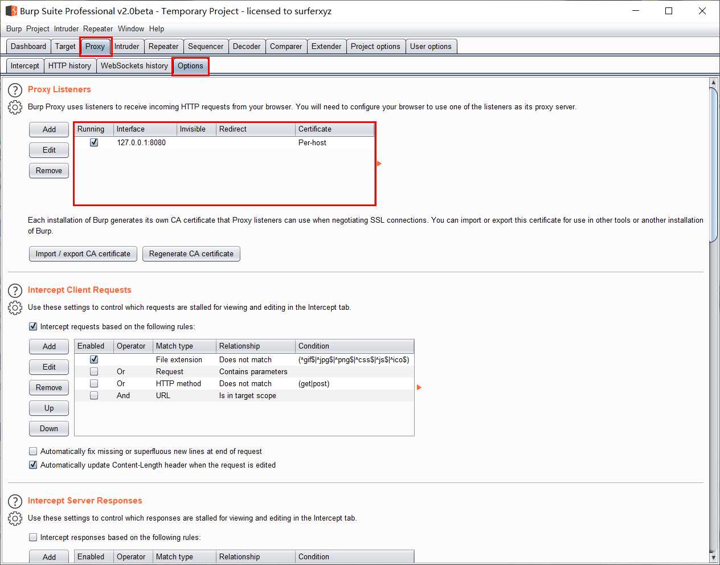
Task: Switch to the Intercept sub-tab
Action: point(25,66)
